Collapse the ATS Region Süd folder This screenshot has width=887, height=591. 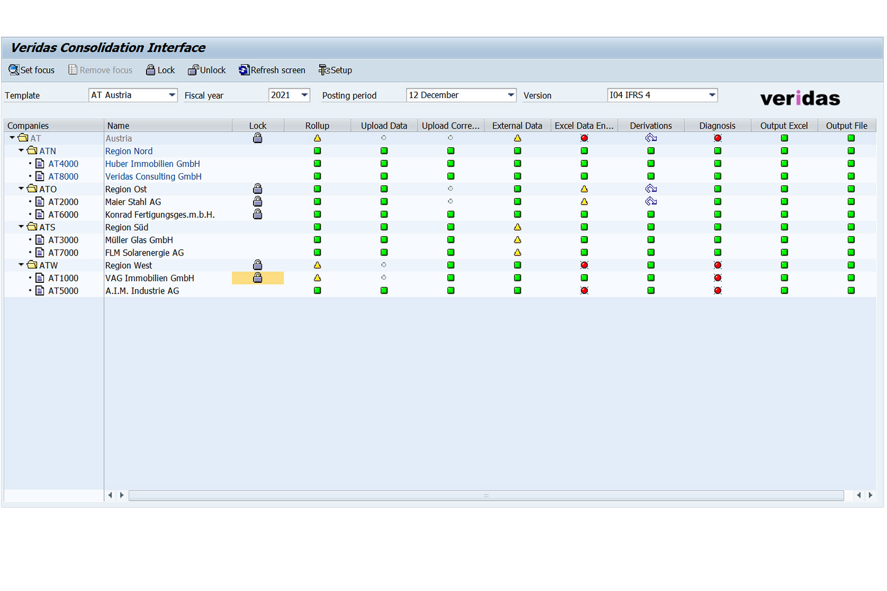[21, 227]
